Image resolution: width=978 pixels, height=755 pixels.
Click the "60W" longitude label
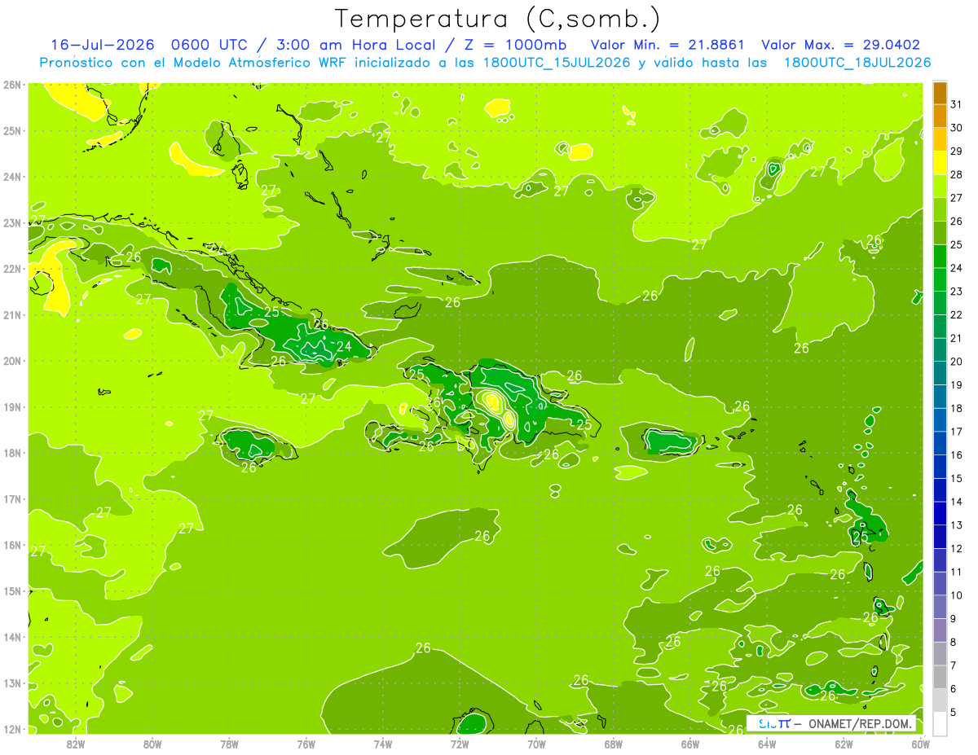click(920, 744)
